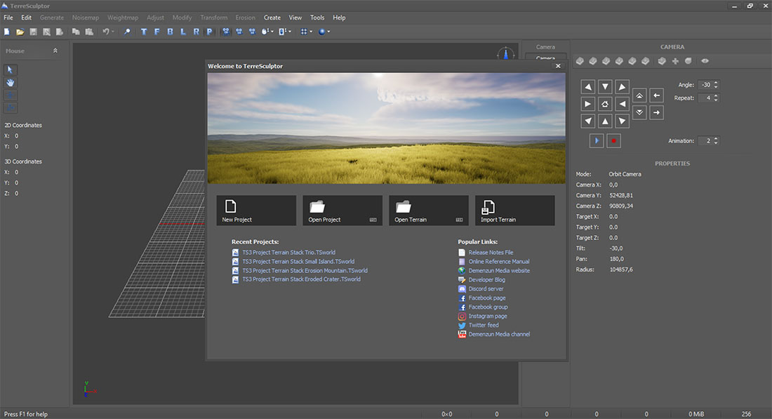
Task: Click the Open Terrain button
Action: click(428, 211)
